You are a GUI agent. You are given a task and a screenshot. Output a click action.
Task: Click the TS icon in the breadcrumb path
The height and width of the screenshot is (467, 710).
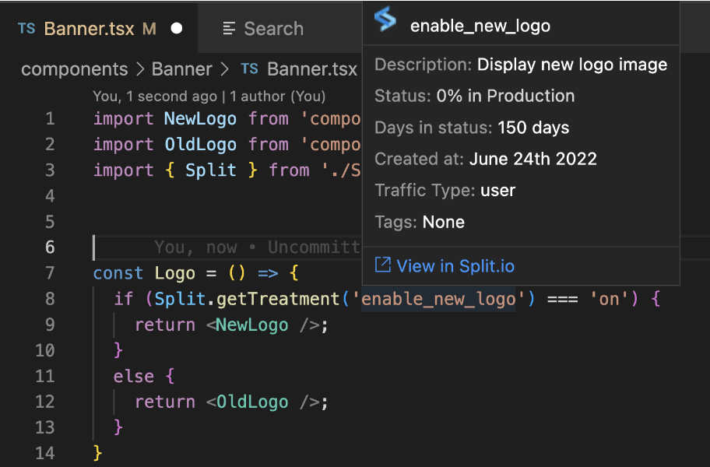[249, 69]
